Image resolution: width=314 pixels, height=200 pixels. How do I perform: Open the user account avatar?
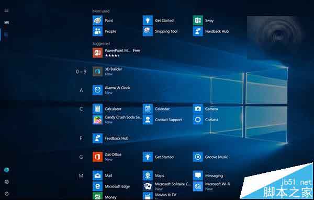point(7,170)
